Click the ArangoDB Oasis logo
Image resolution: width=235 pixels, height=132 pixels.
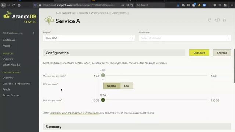pos(19,17)
